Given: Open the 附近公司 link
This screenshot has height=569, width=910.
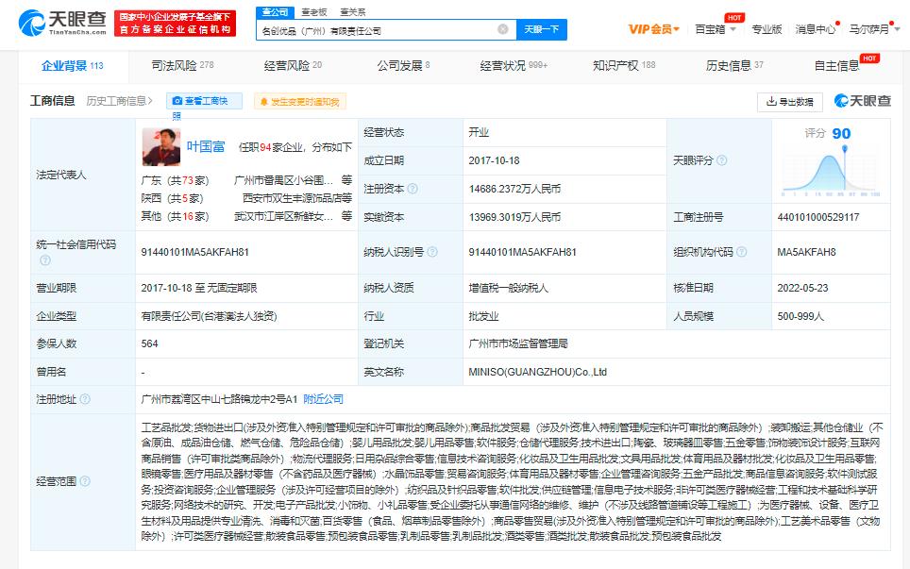Looking at the screenshot, I should [325, 399].
